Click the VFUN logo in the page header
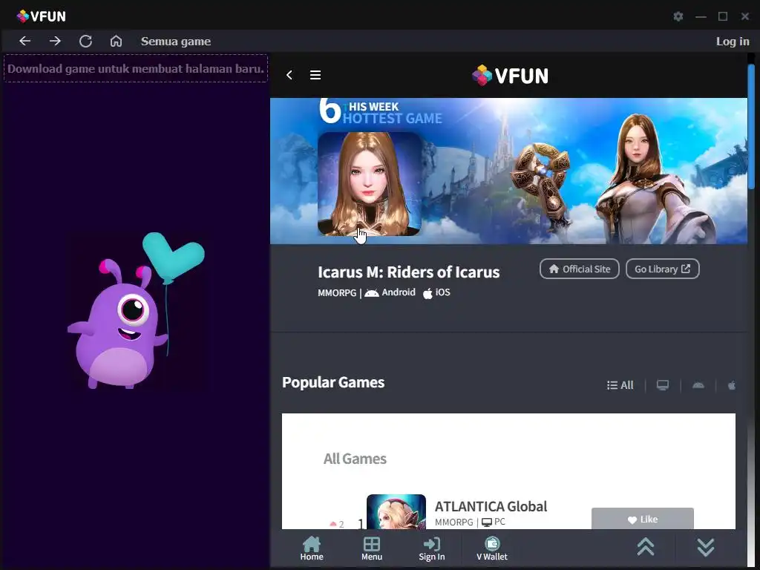The image size is (760, 570). point(510,76)
